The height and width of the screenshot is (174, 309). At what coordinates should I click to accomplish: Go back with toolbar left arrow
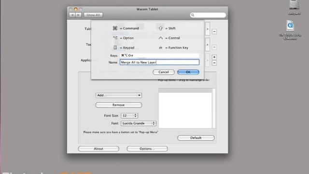coord(72,15)
